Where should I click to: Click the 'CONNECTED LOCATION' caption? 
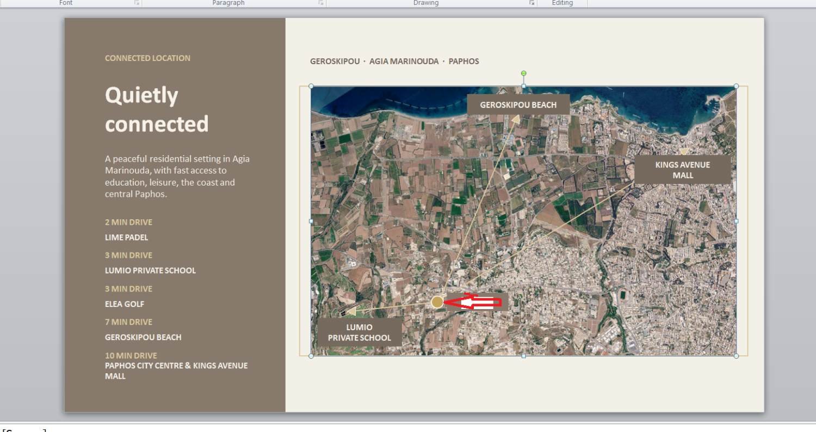click(147, 58)
